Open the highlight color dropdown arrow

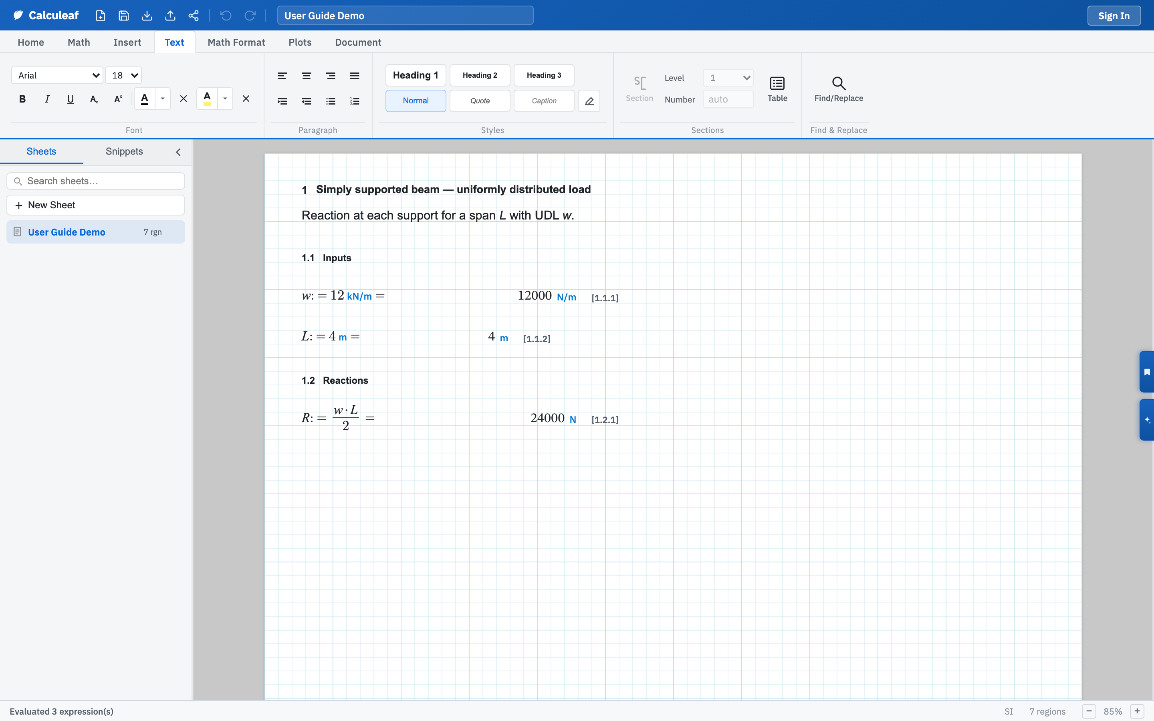click(225, 99)
